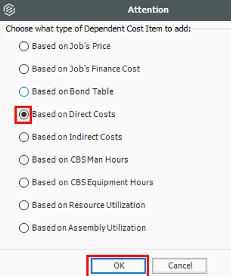
Task: Click the 'Based on CBS Man Hours' label text
Action: [80, 160]
